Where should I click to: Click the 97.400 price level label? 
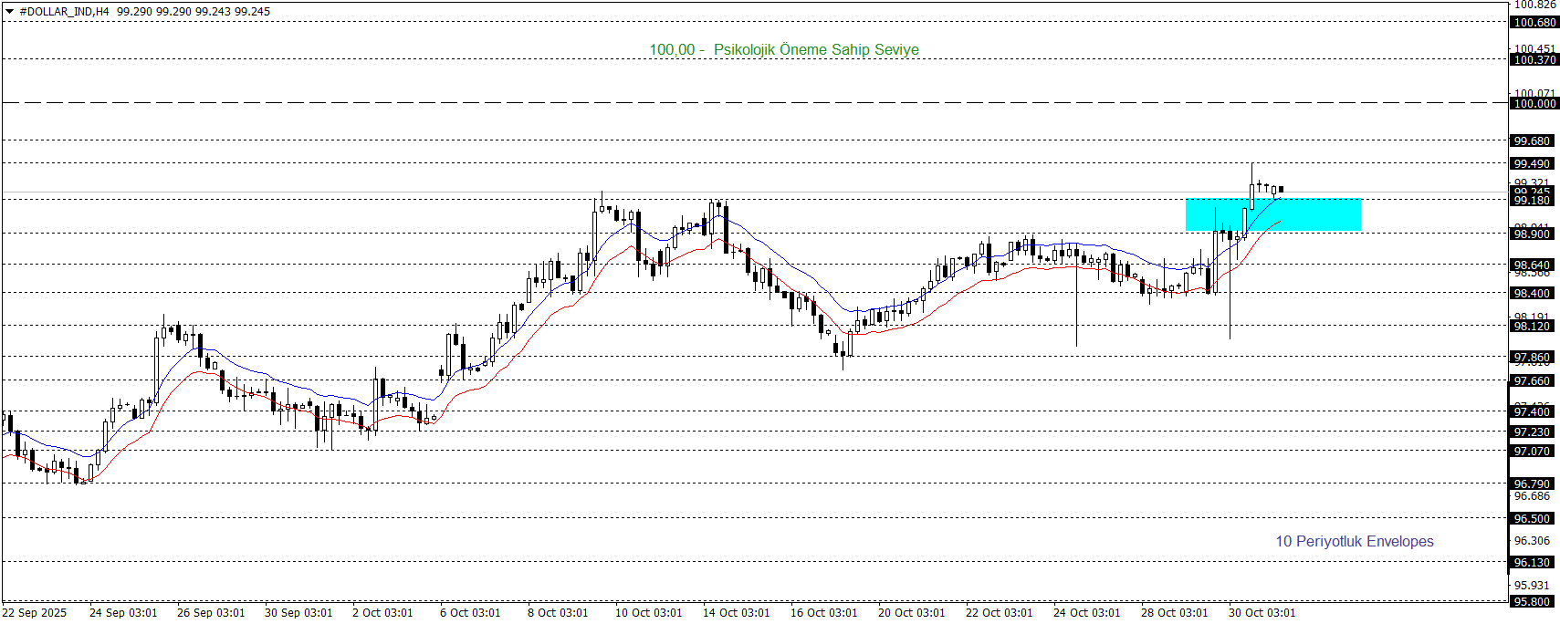pyautogui.click(x=1532, y=412)
